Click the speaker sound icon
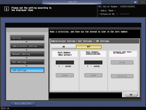 click(x=135, y=2)
